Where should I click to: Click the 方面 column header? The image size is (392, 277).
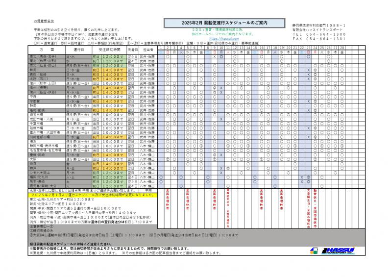coord(47,50)
